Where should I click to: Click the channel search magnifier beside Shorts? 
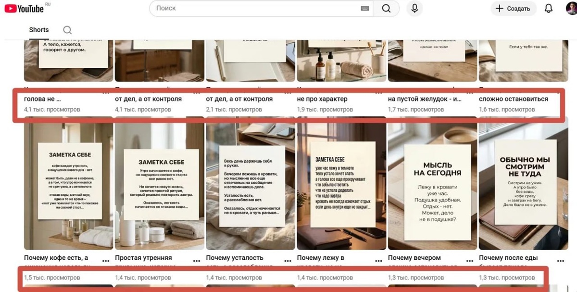67,30
